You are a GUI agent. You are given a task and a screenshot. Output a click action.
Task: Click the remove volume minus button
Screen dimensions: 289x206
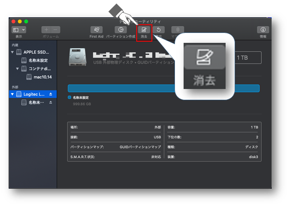[56, 30]
